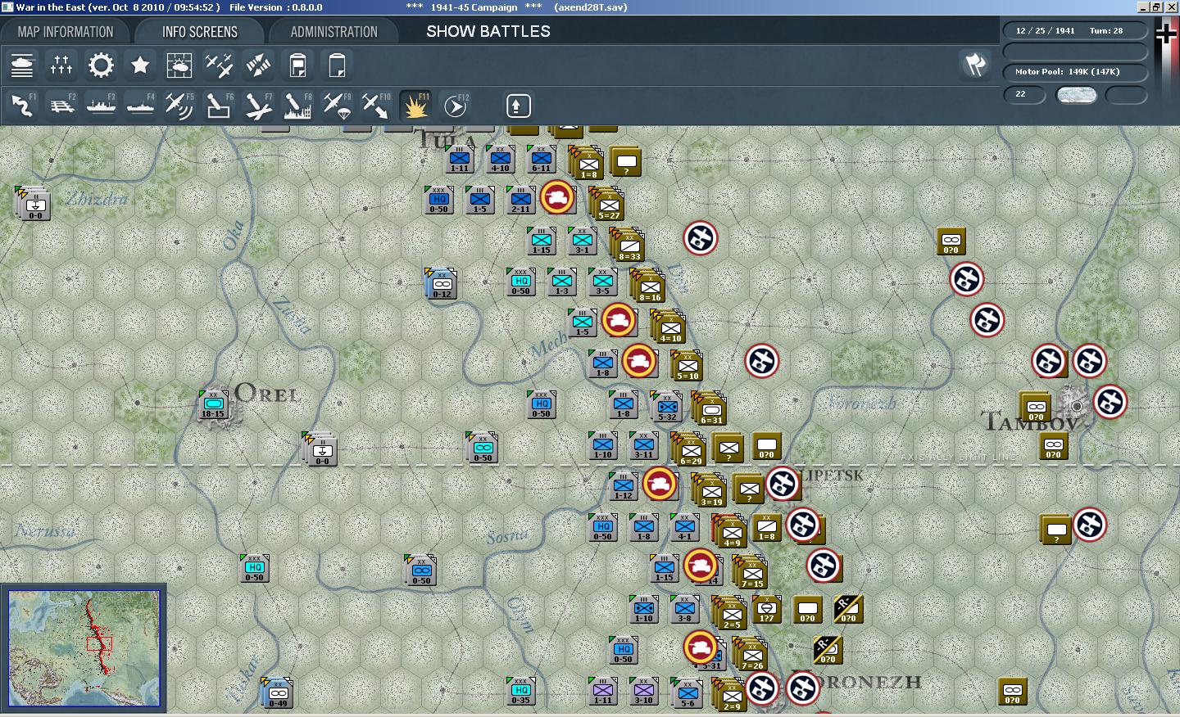1180x717 pixels.
Task: Select F2 rail move mode
Action: (61, 106)
